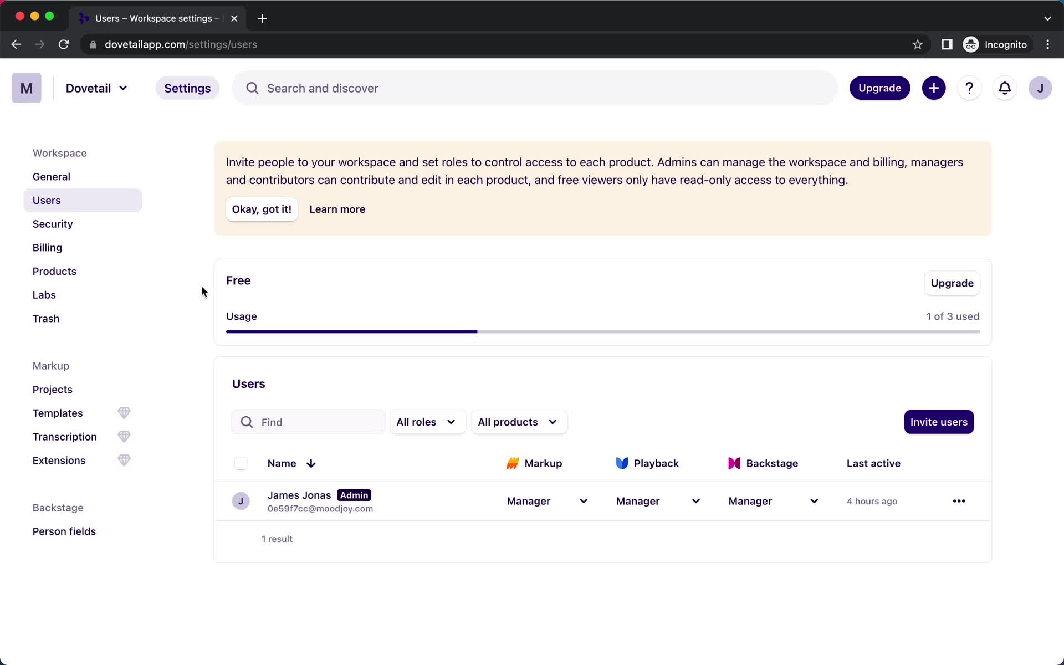Open the help question mark icon

click(x=969, y=88)
